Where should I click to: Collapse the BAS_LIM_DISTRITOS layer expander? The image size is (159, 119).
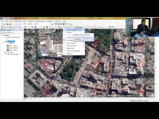click(x=4, y=37)
